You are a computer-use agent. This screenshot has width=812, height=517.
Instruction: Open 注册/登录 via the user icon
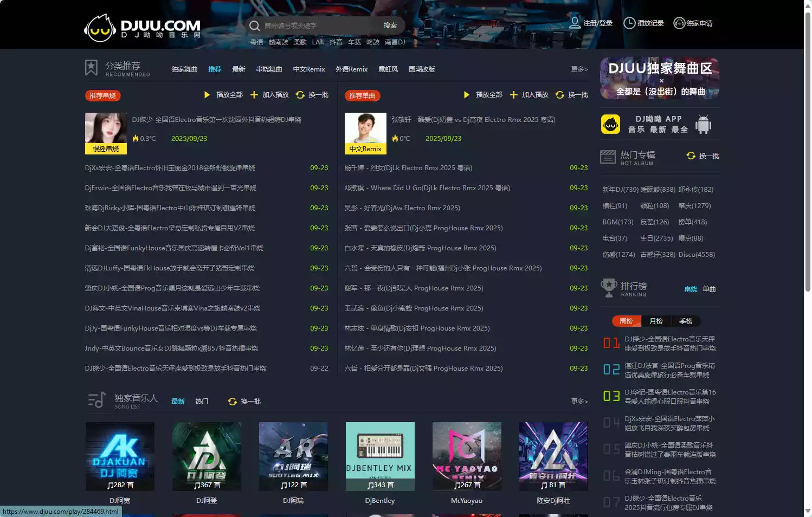(575, 22)
